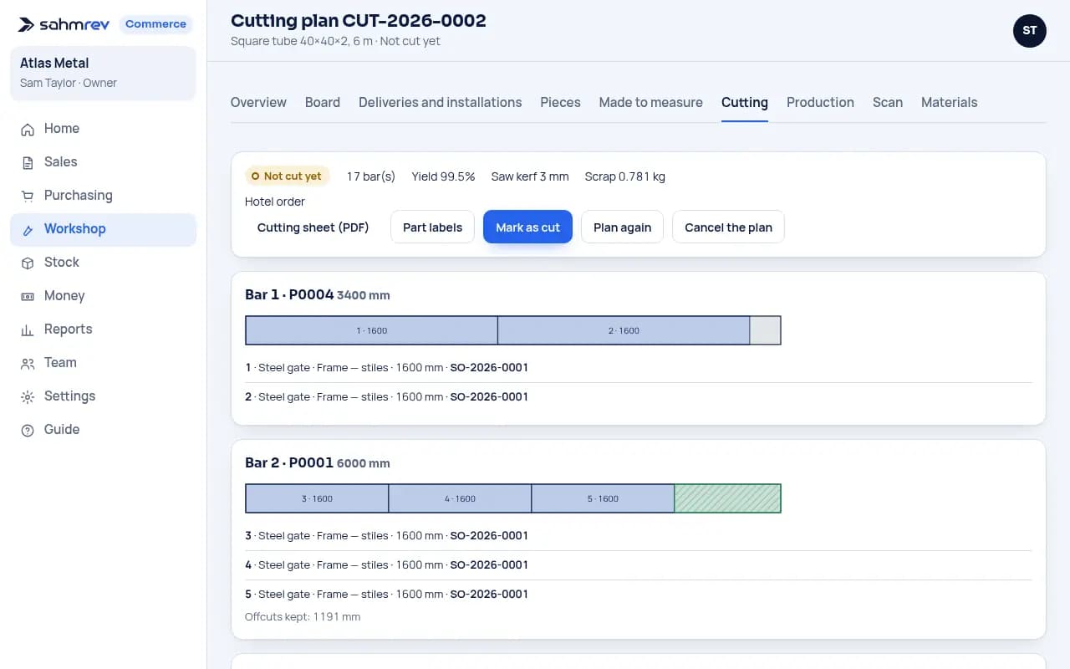Cancel the plan via its button
This screenshot has height=669, width=1070.
[x=728, y=227]
